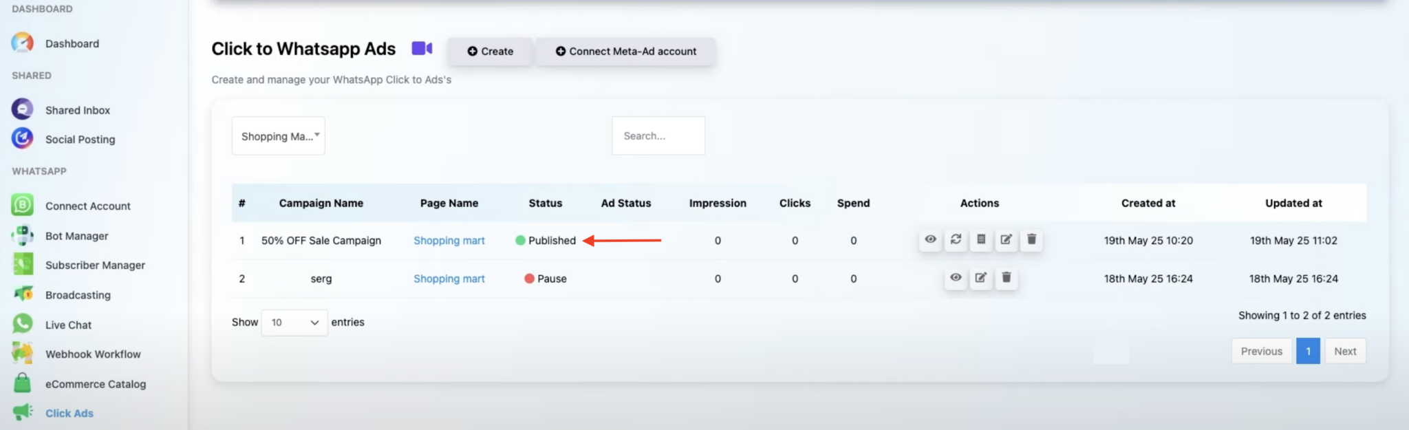The image size is (1409, 430).
Task: Open Connect Account in sidebar
Action: [88, 206]
